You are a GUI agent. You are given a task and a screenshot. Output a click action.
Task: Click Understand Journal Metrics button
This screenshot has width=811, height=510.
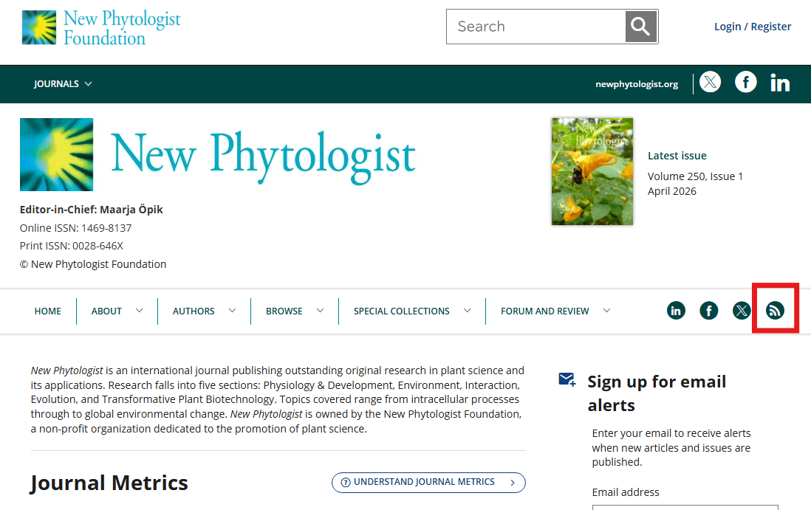(428, 482)
